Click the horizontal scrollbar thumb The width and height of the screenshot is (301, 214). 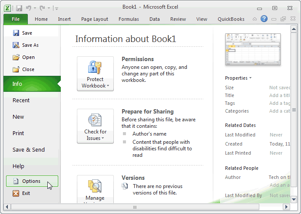click(x=135, y=207)
